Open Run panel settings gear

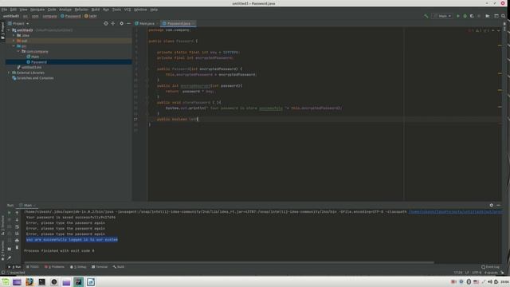tap(491, 205)
